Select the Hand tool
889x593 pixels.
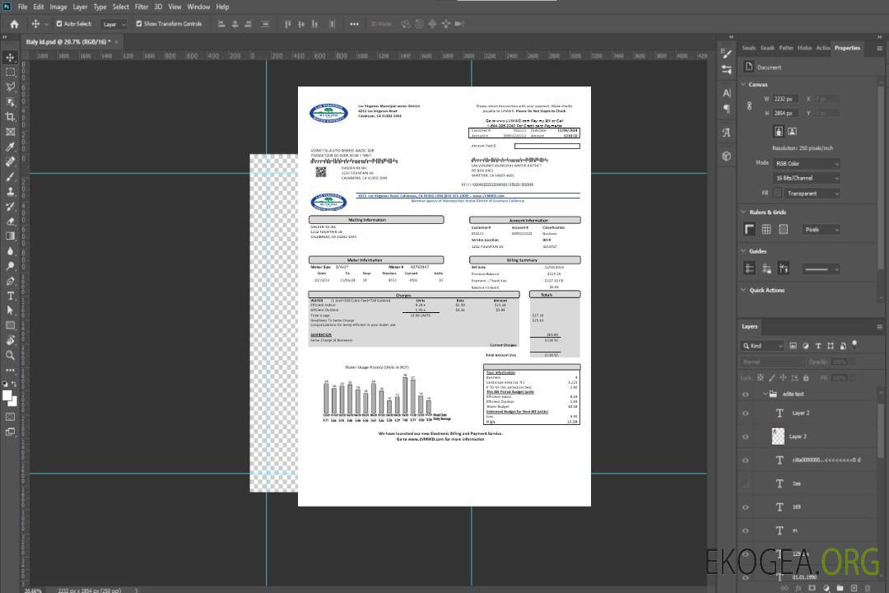[10, 340]
